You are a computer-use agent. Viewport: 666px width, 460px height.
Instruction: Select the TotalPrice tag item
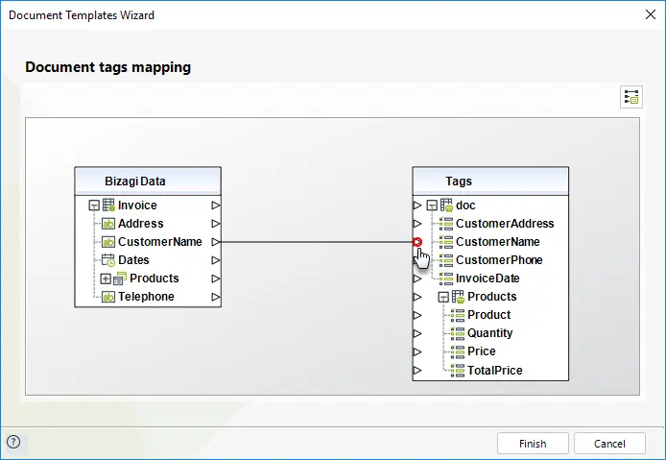pyautogui.click(x=495, y=371)
